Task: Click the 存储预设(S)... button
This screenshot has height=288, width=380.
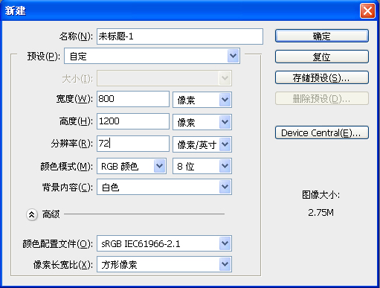Action: pos(322,77)
